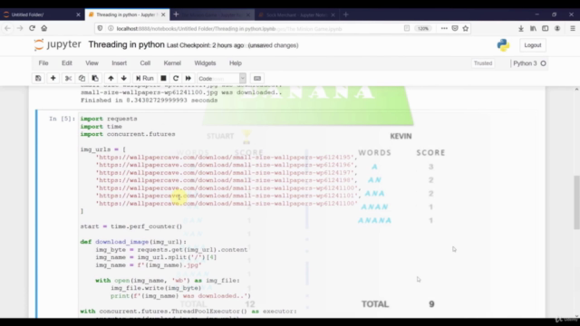
Task: Open the cell type Code dropdown
Action: pyautogui.click(x=221, y=79)
